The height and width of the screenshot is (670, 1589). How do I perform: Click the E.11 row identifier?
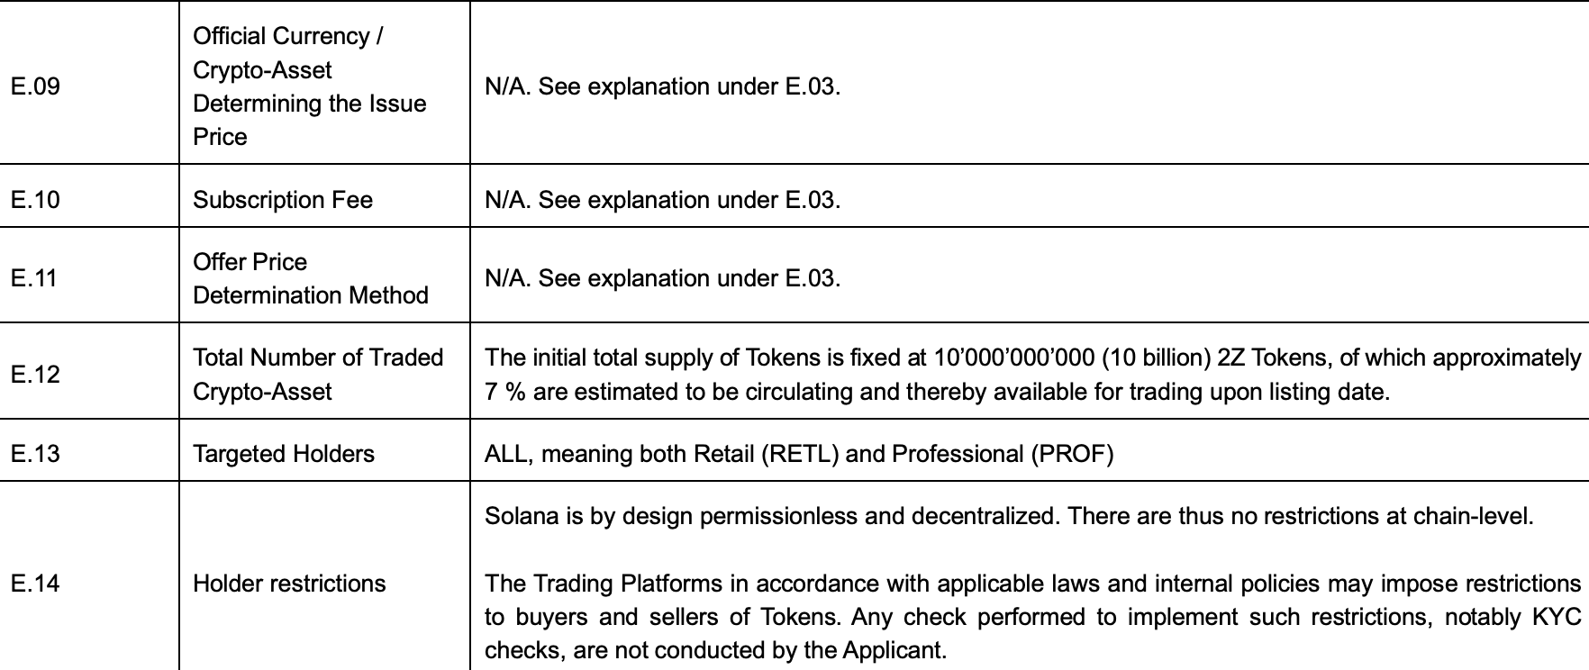(x=34, y=278)
